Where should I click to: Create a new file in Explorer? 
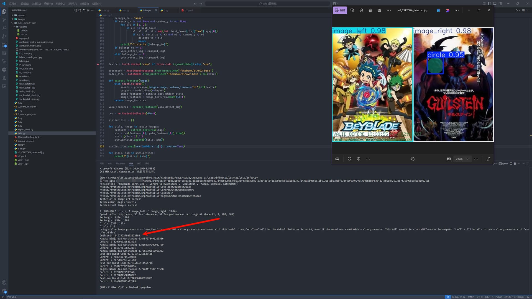tap(76, 10)
